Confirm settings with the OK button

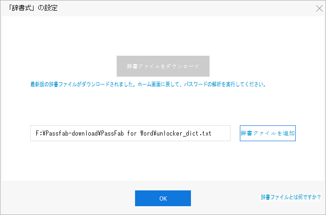coord(163,198)
